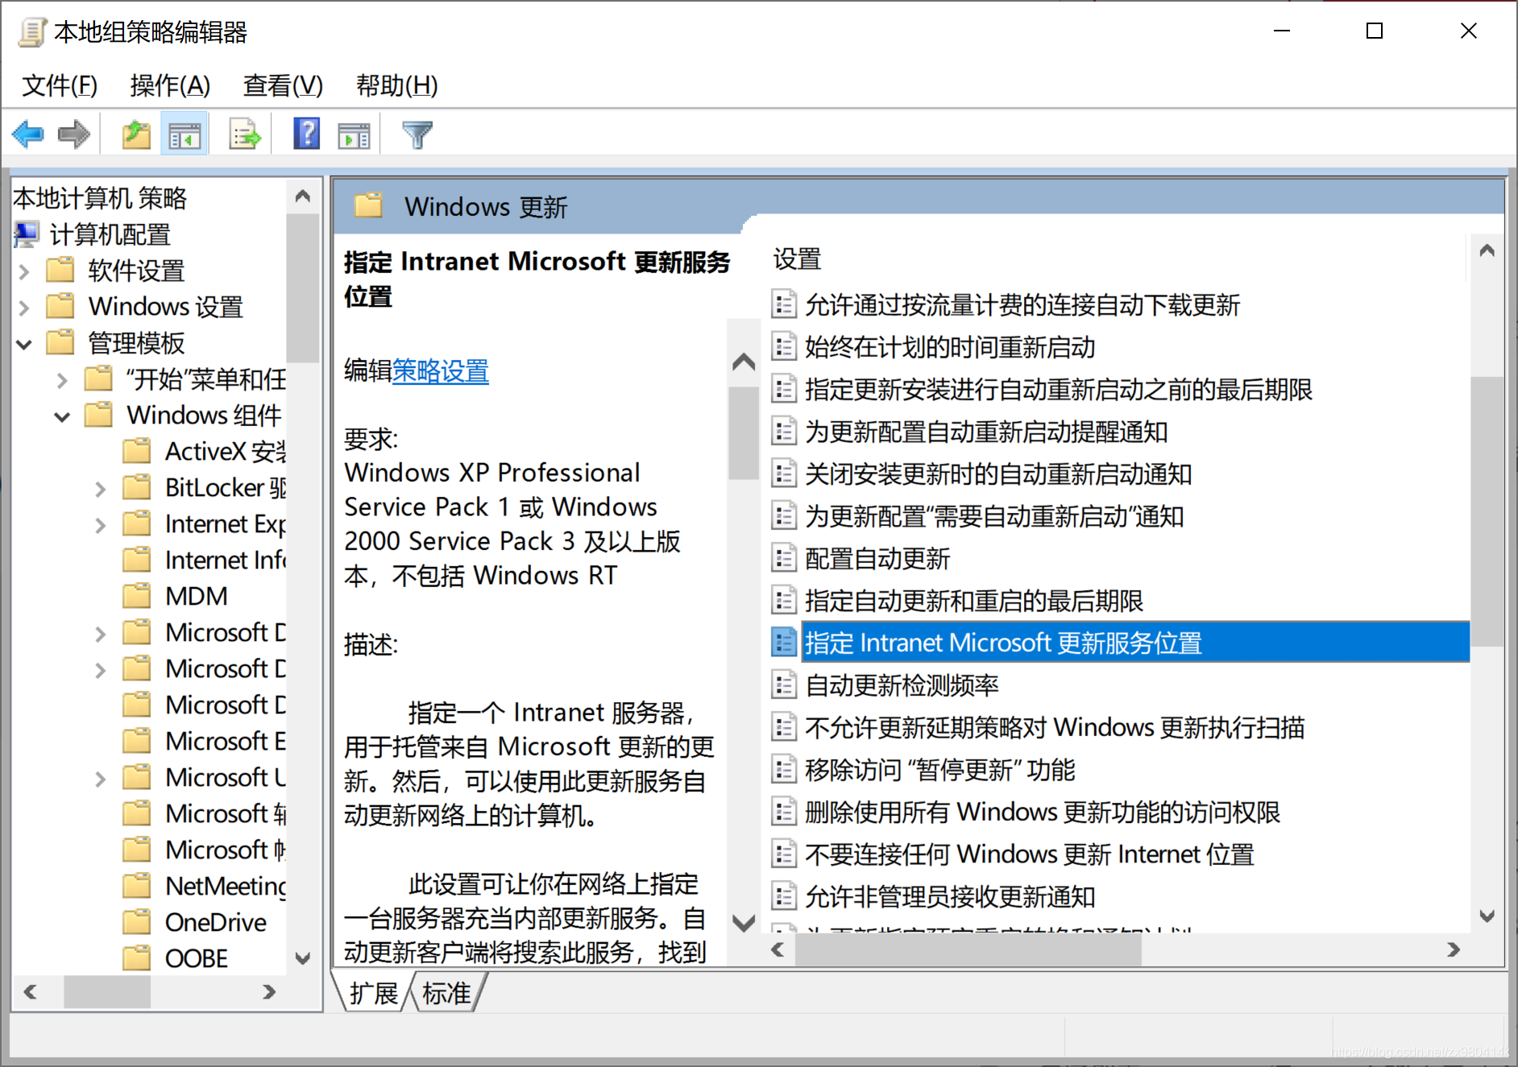Screen dimensions: 1518x1067
Task: Click description pane vertical scrollbar thumb
Action: coord(744,432)
